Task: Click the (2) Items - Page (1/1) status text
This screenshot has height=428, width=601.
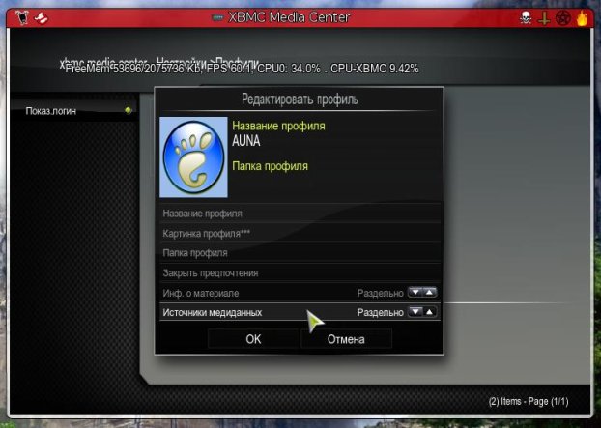Action: pos(529,402)
